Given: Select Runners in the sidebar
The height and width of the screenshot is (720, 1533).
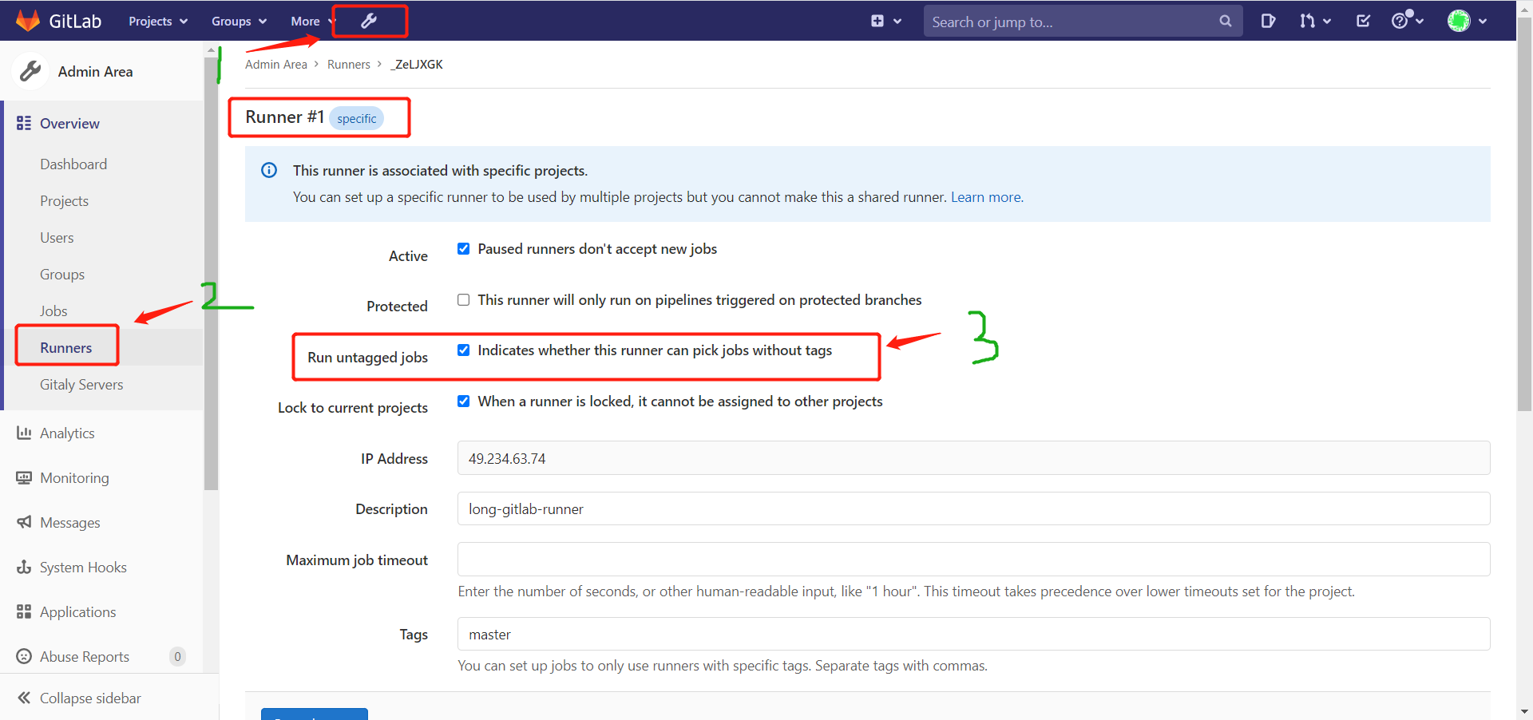Looking at the screenshot, I should [x=67, y=346].
